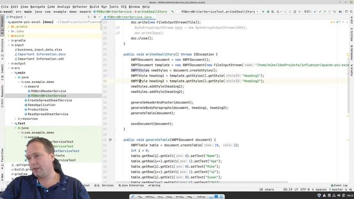Screen dimensions: 354x199
Task: Open the Database side tool window
Action: coord(352,52)
